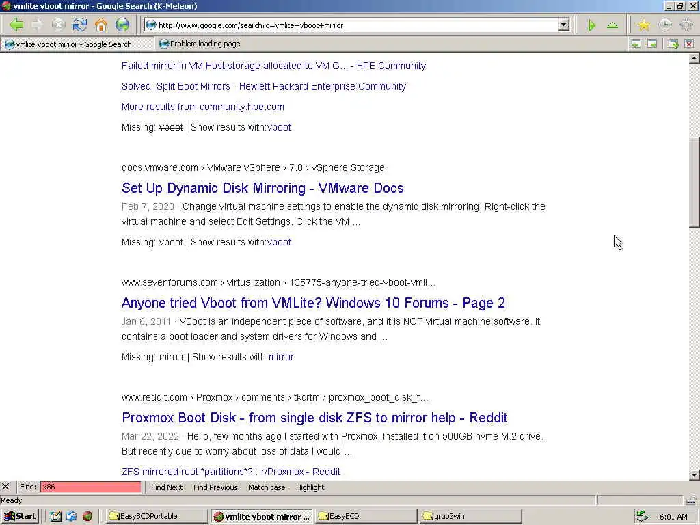The image size is (700, 525).
Task: Go to the Home page icon
Action: tap(101, 25)
